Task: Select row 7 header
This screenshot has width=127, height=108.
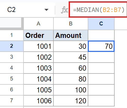Action: [x=12, y=101]
